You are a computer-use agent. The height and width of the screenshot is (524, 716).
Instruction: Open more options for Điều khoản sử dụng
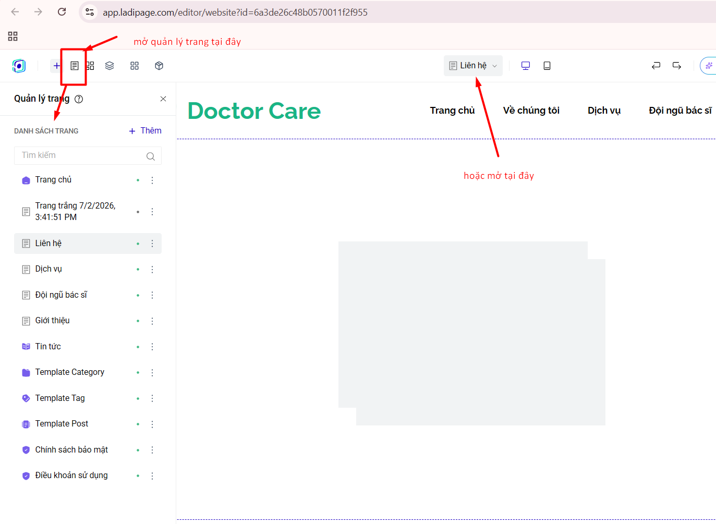click(x=152, y=476)
